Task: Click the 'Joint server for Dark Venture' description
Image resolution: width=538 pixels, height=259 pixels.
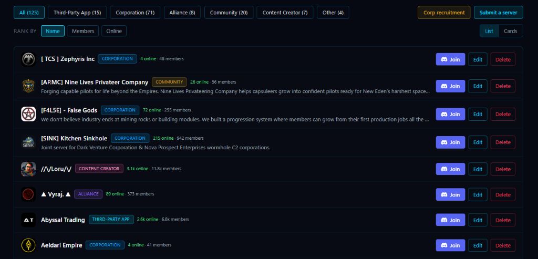Action: 156,148
